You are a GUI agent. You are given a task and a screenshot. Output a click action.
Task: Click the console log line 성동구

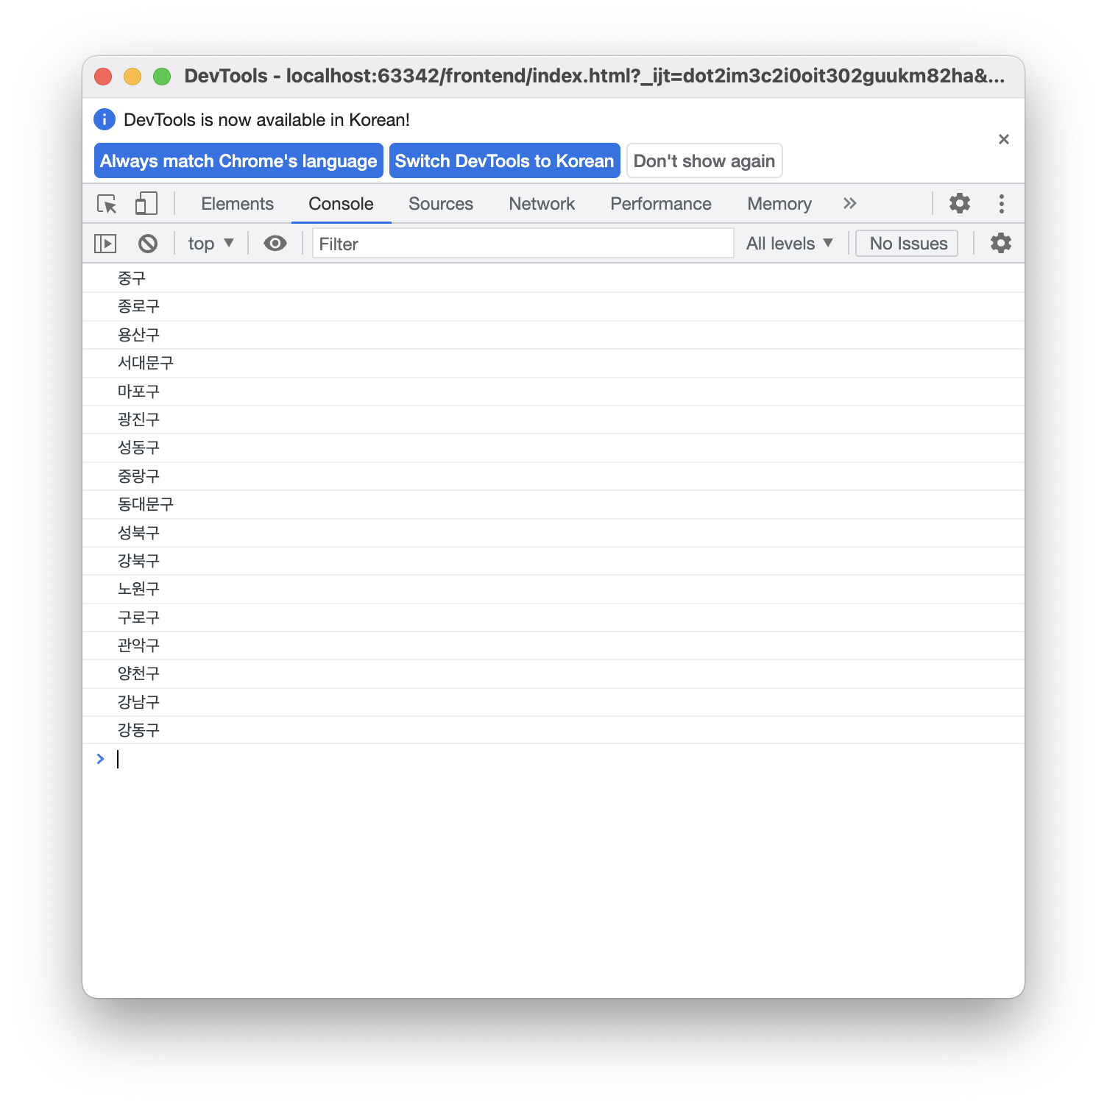point(553,448)
